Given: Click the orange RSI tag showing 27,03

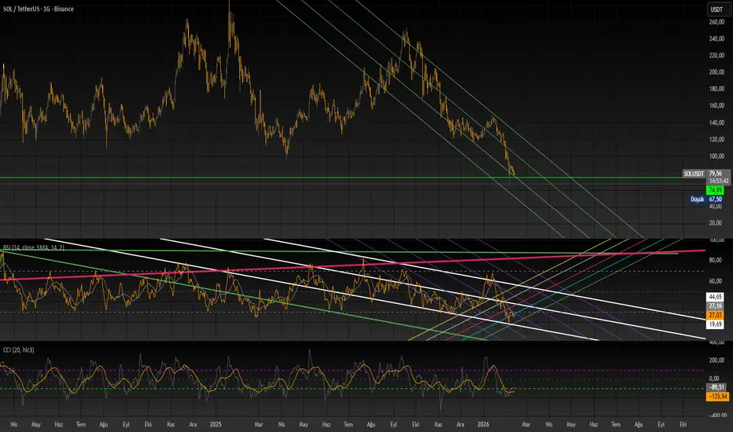Looking at the screenshot, I should click(715, 313).
